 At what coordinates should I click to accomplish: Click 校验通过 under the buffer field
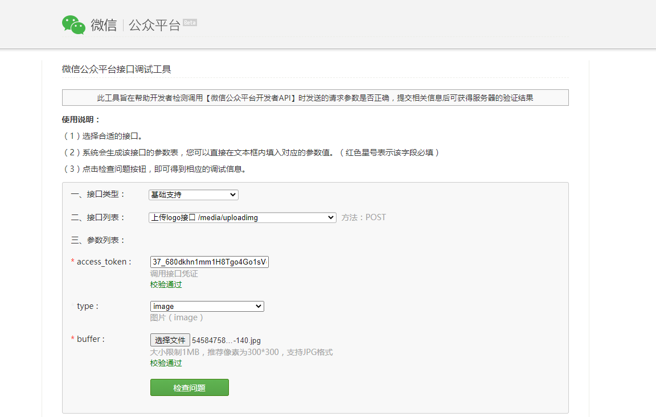(x=166, y=363)
